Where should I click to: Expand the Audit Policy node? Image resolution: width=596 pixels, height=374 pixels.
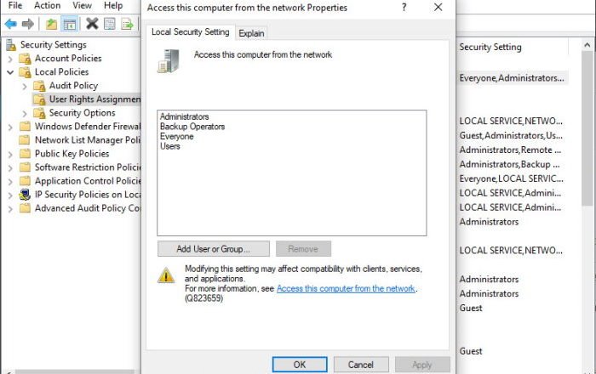coord(25,86)
